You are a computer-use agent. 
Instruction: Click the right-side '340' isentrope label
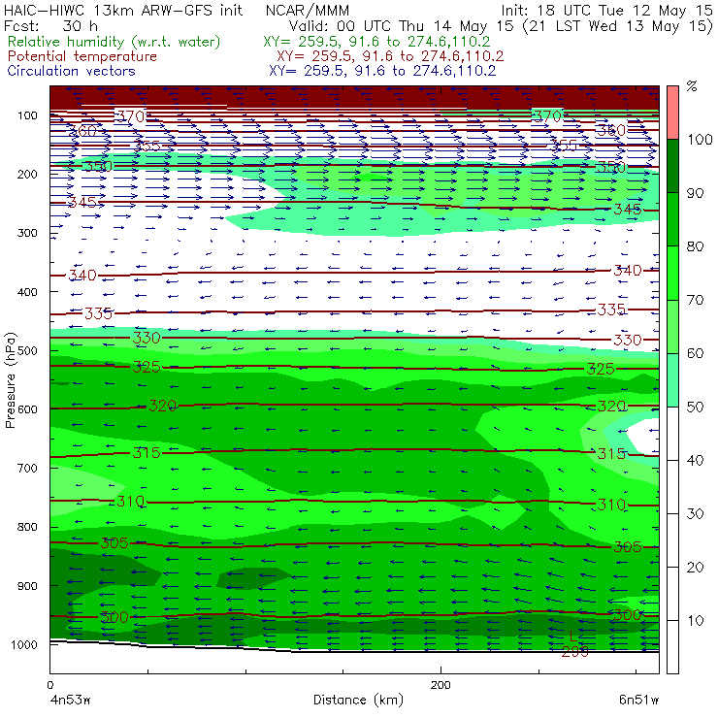(628, 271)
